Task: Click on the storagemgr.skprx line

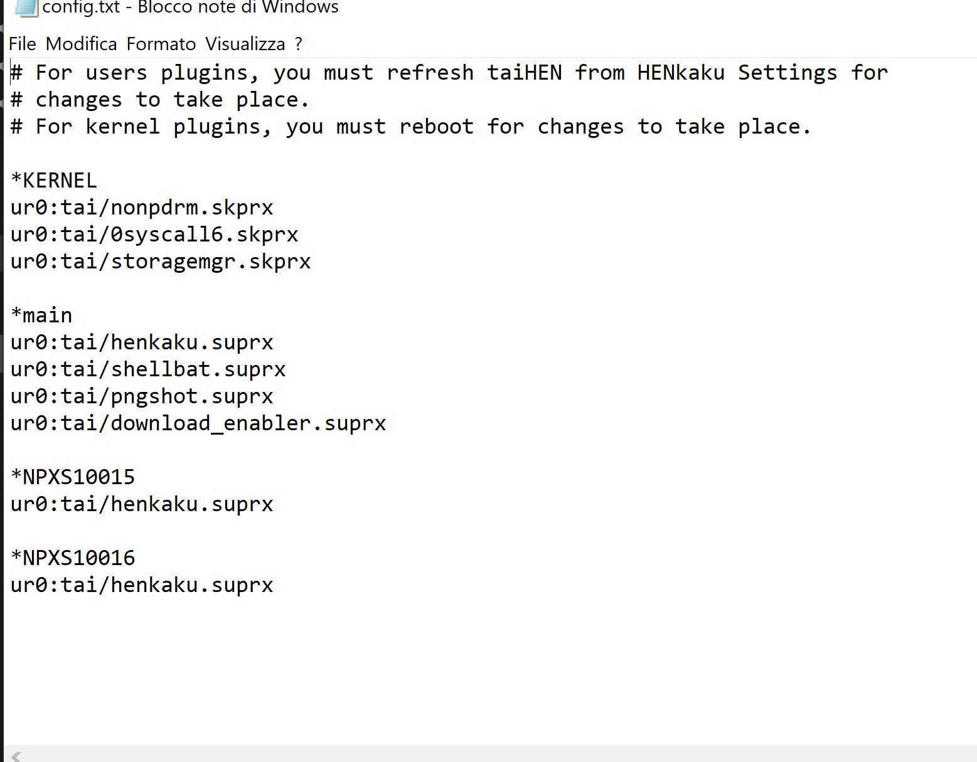Action: click(x=161, y=262)
